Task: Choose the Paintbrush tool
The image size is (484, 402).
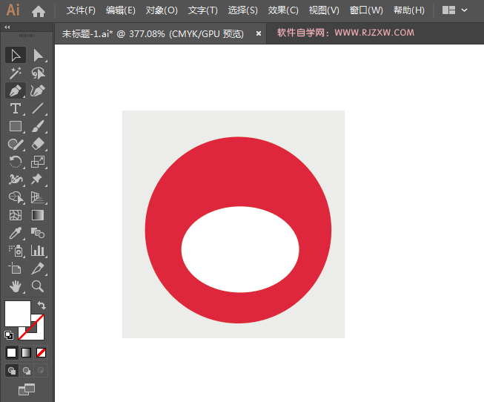Action: pyautogui.click(x=38, y=126)
